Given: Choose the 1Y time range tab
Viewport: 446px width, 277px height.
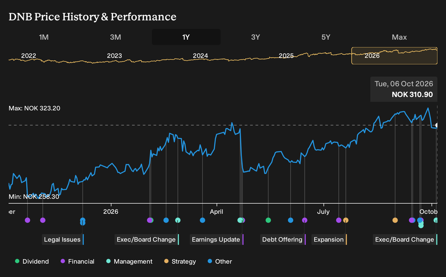Looking at the screenshot, I should [186, 37].
